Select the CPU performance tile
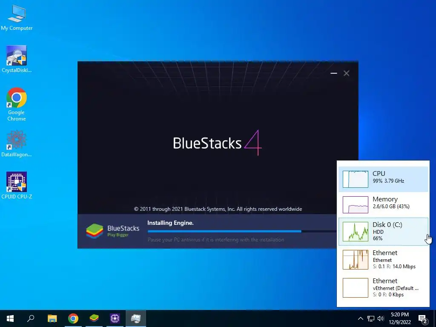The image size is (436, 327). click(383, 179)
